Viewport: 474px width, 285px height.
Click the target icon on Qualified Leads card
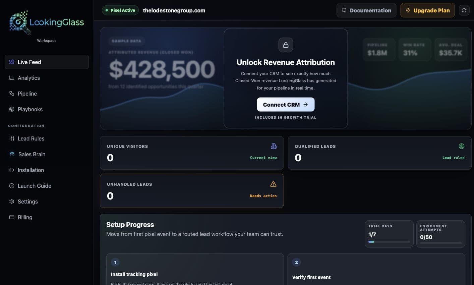(x=462, y=146)
